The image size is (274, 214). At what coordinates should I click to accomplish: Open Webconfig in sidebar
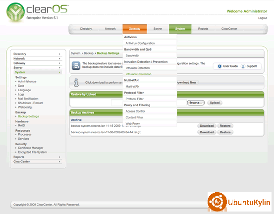[x=25, y=107]
